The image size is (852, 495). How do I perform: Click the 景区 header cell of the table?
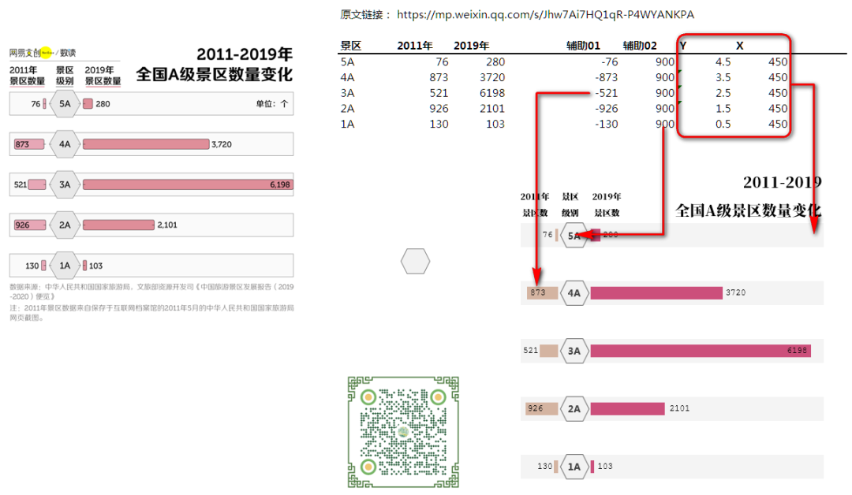(x=351, y=46)
